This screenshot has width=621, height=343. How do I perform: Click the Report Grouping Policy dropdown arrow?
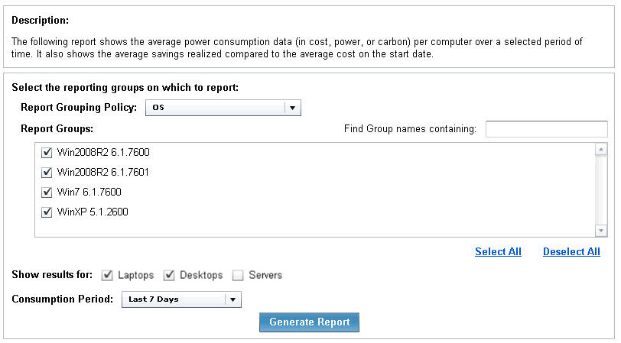tap(293, 108)
